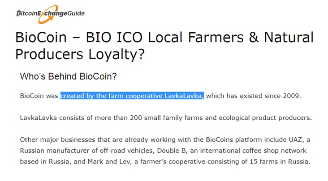The image size is (328, 181).
Task: Click "LavkaLavka" at the second paragraph start
Action: pos(38,118)
